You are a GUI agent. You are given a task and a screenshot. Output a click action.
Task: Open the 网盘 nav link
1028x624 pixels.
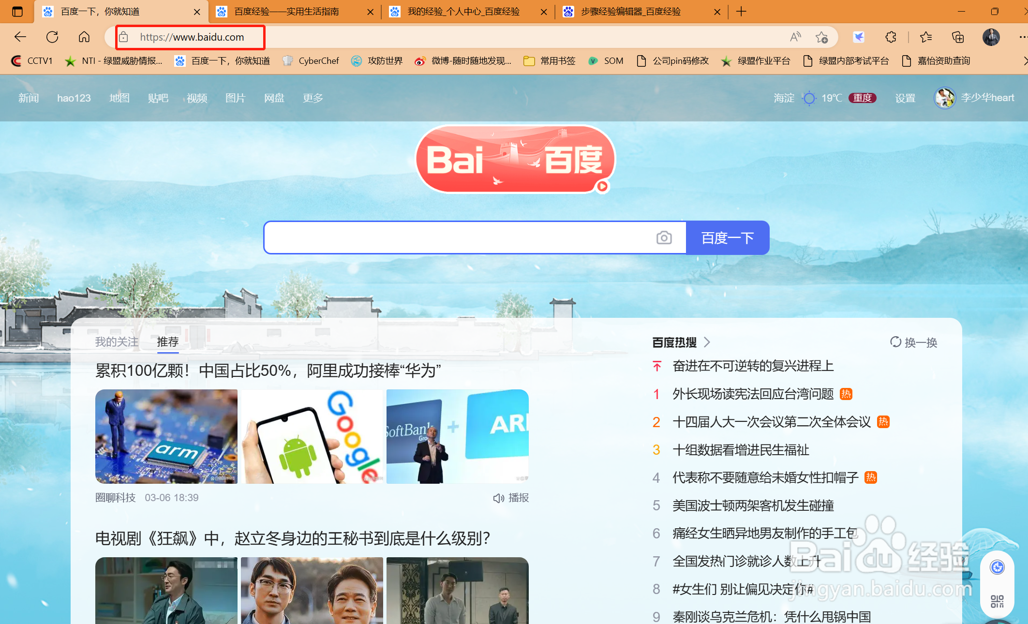(274, 98)
